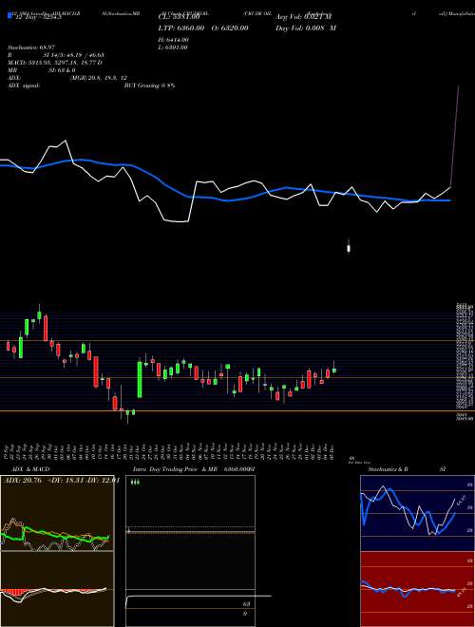Click the blue 12 Day legend square

[x=9, y=15]
